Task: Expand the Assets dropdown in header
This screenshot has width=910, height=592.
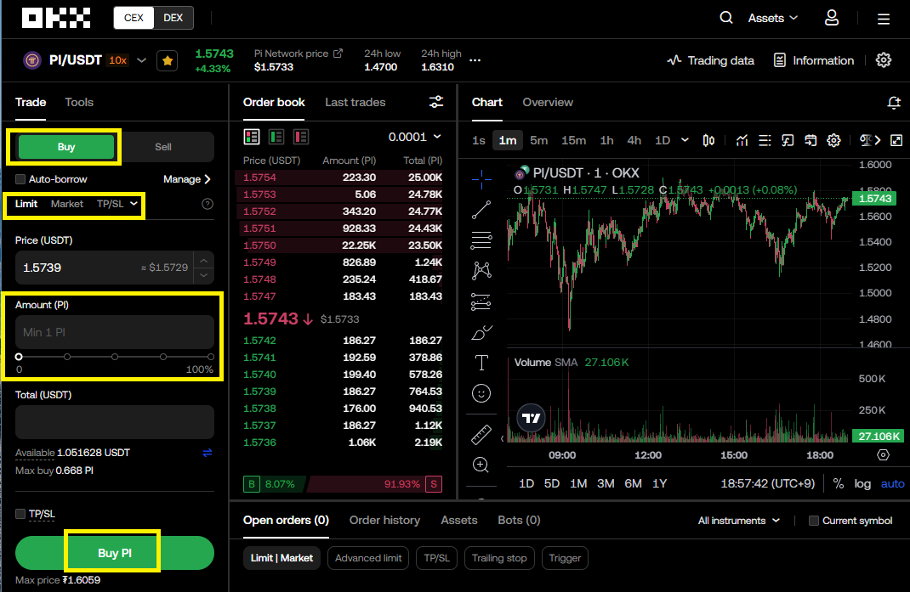Action: tap(772, 18)
